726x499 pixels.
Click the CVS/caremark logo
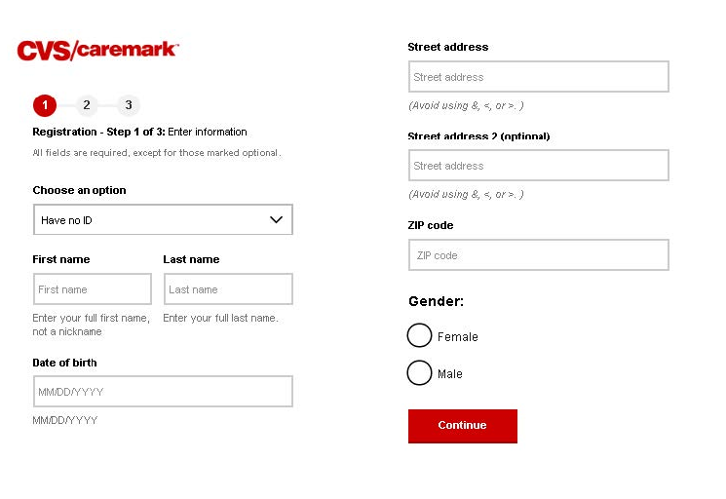97,50
